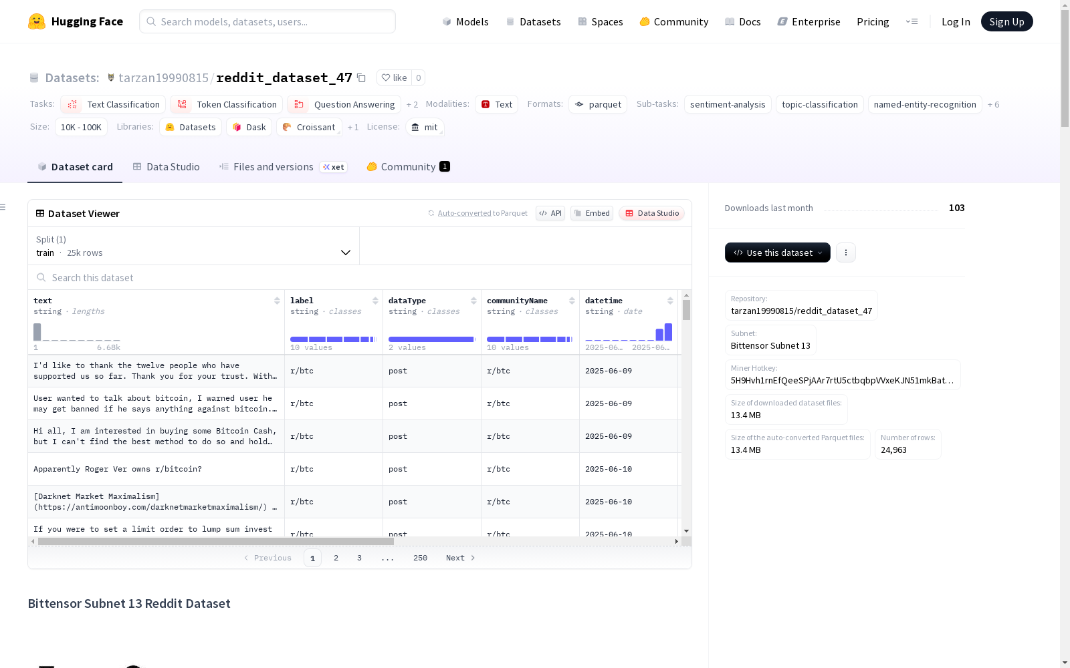This screenshot has width=1070, height=668.
Task: Click the Sign Up button
Action: (x=1007, y=21)
